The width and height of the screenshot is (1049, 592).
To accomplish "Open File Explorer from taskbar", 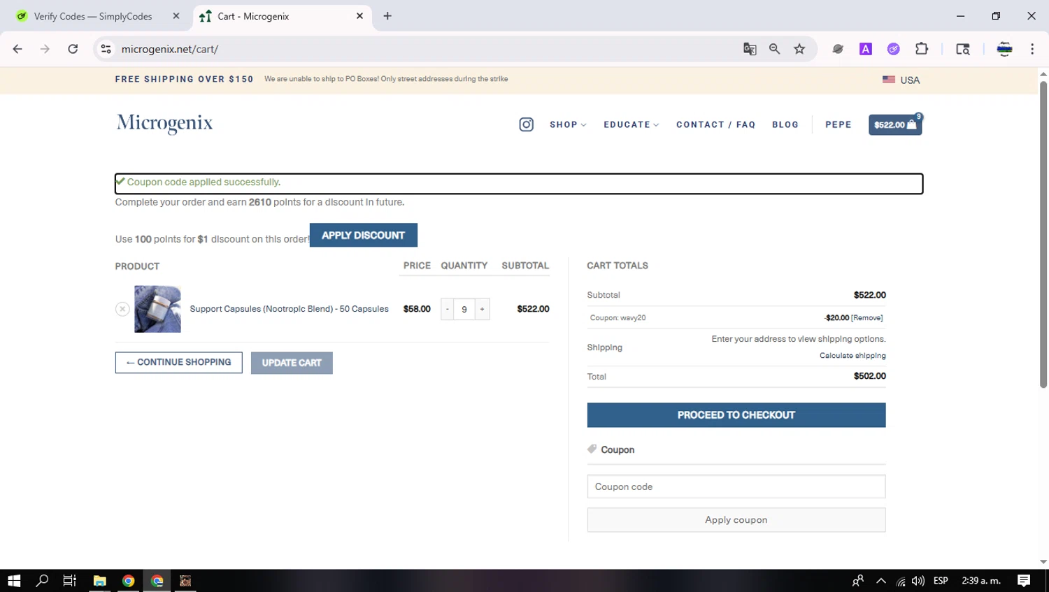I will click(x=99, y=581).
